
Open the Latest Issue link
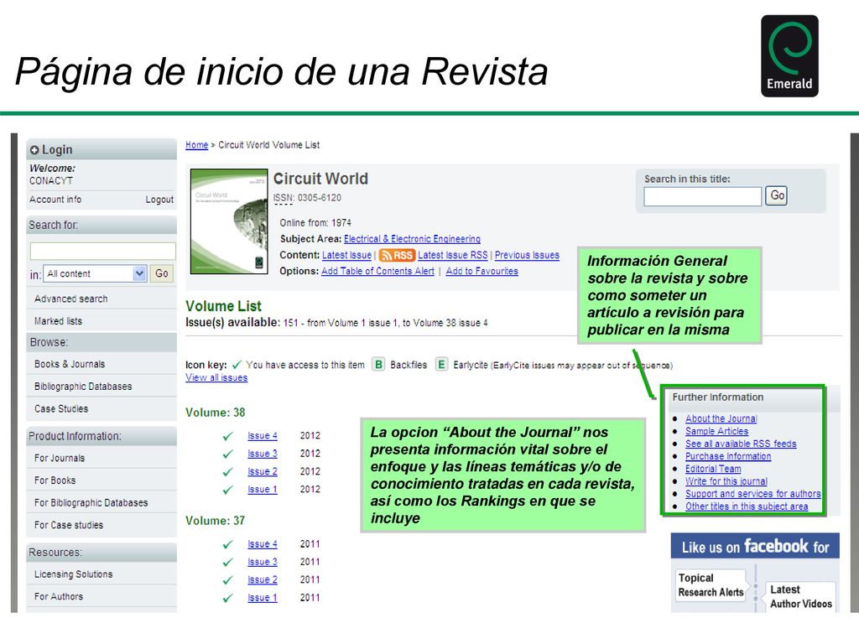pos(346,255)
